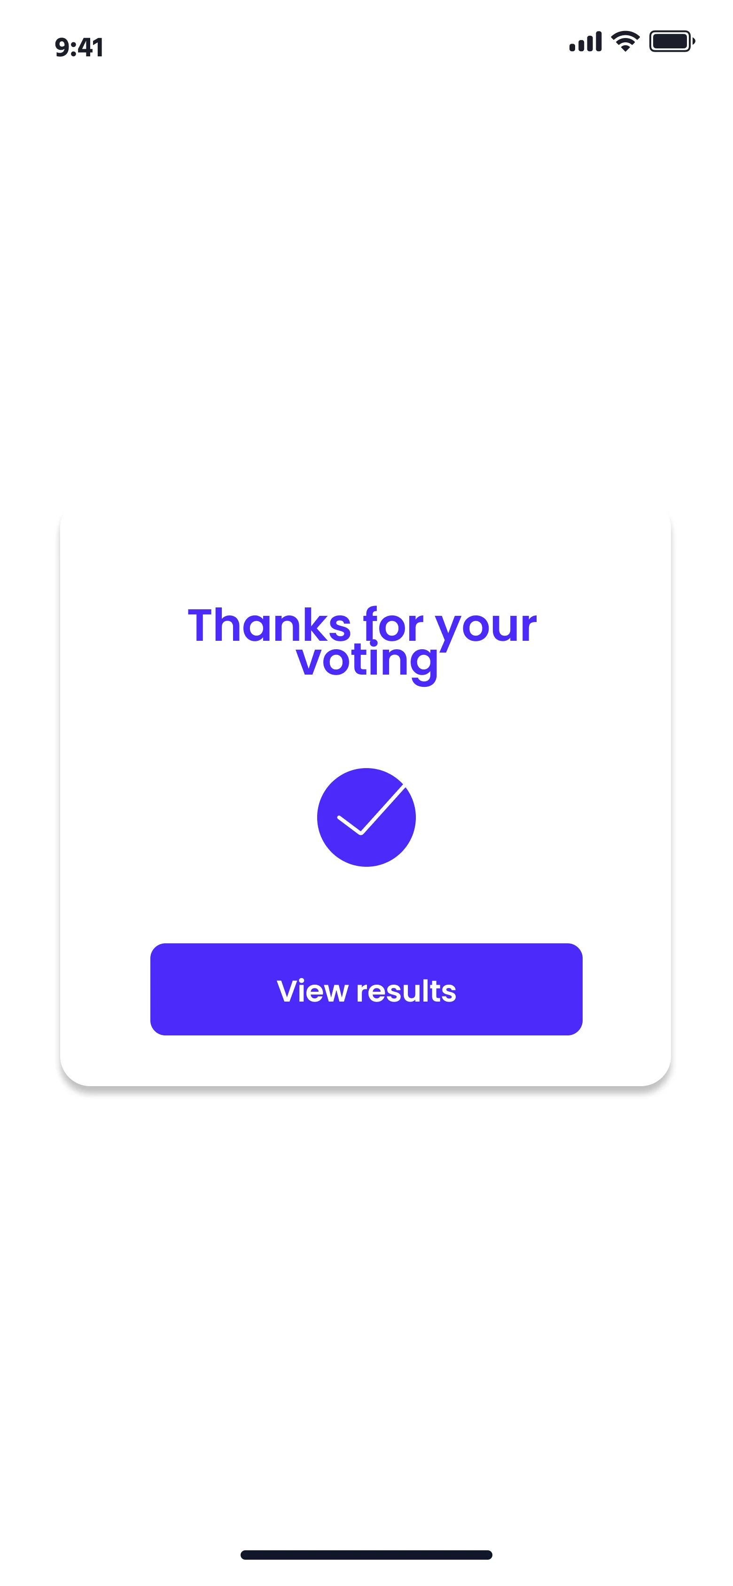
Task: Tap the cellular signal bars icon
Action: pyautogui.click(x=585, y=42)
